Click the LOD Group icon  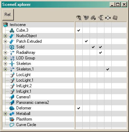click(12, 58)
